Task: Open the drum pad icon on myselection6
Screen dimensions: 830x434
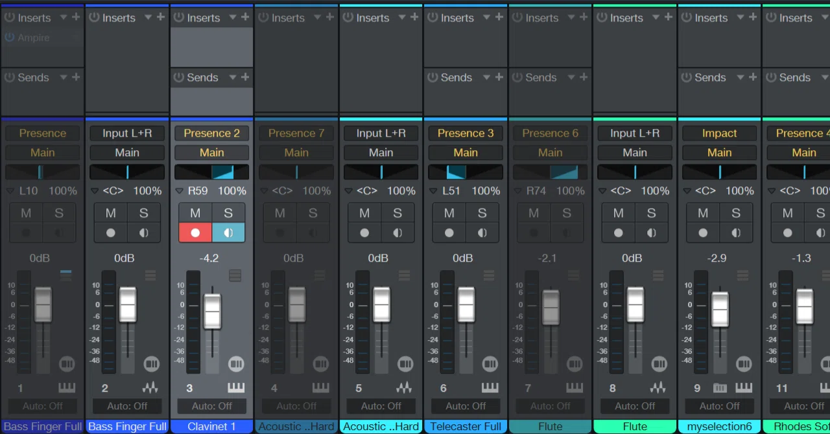Action: point(720,387)
